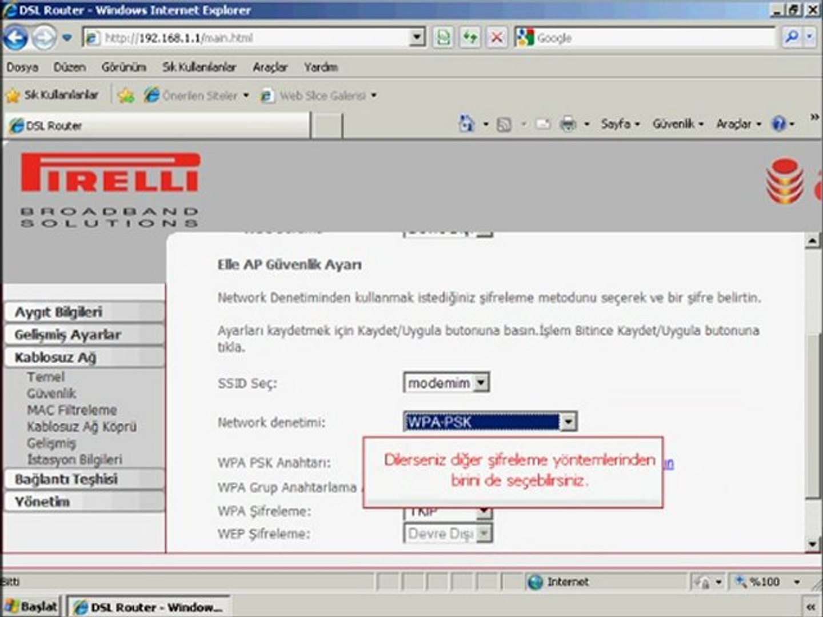Open the Dosya menu

pyautogui.click(x=22, y=67)
